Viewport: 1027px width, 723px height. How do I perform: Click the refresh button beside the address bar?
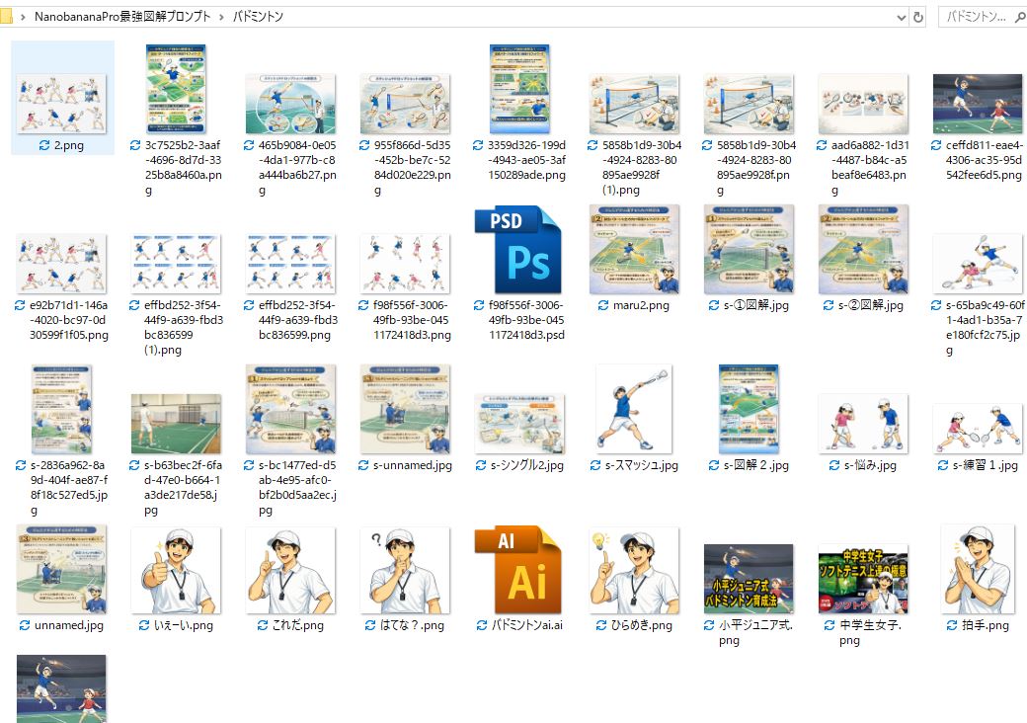[918, 18]
